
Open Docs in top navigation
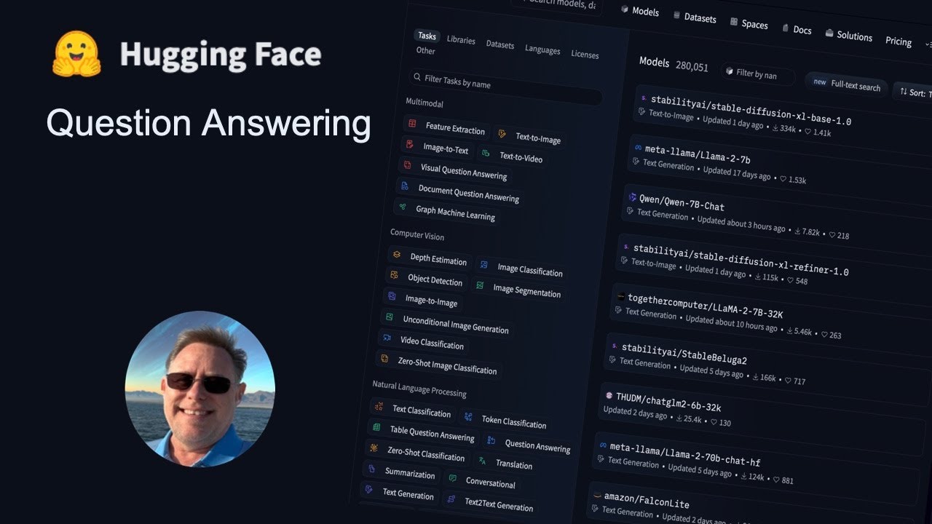797,30
